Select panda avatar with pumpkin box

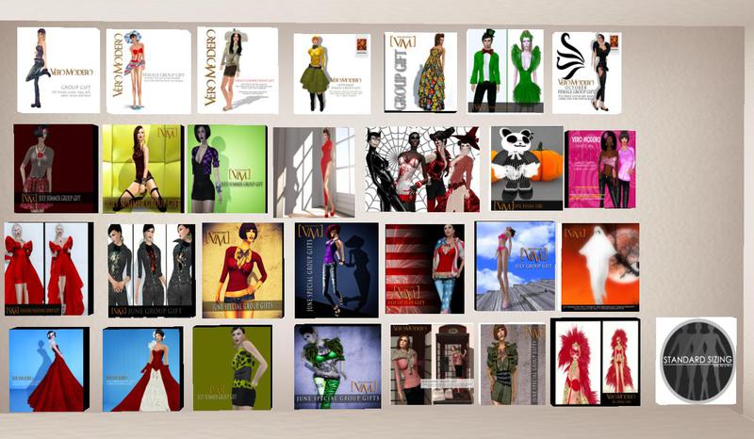click(x=527, y=169)
